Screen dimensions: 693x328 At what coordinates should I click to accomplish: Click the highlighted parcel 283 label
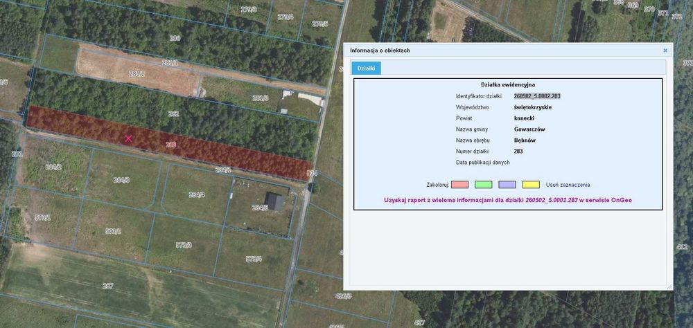[x=170, y=145]
